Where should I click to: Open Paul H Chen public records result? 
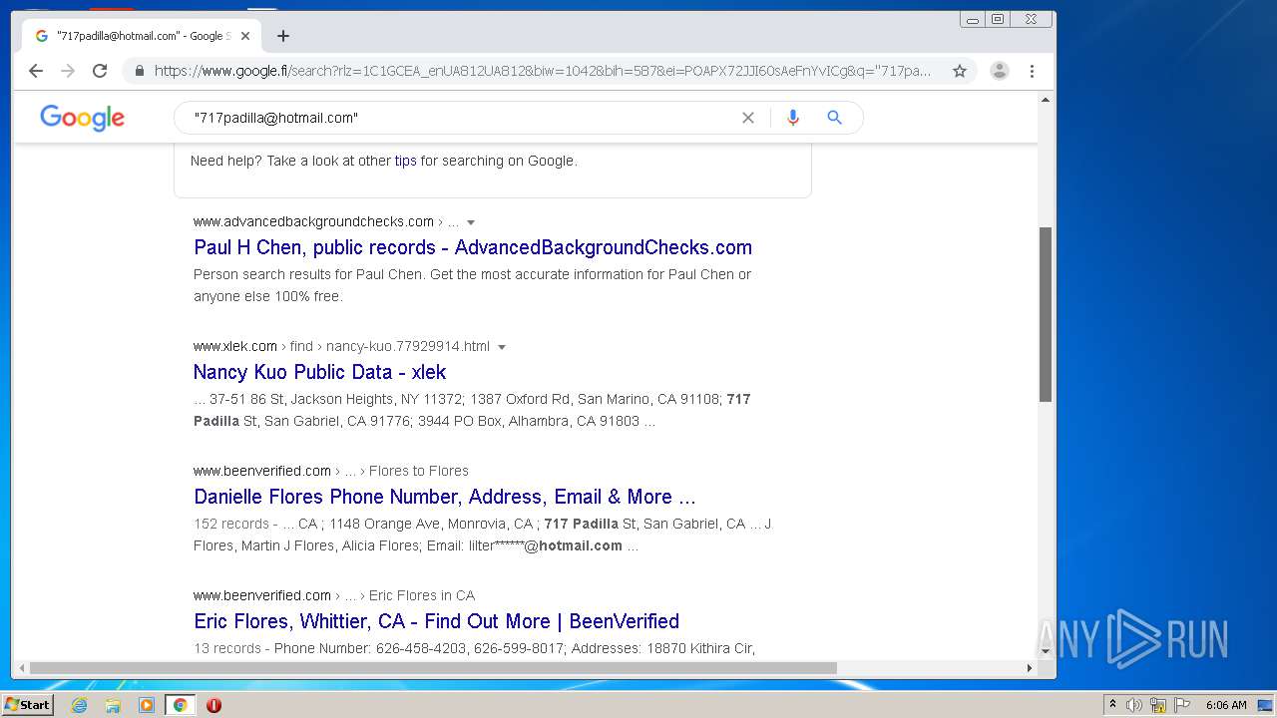point(473,247)
